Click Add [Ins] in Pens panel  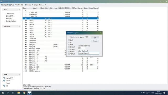click(9, 18)
